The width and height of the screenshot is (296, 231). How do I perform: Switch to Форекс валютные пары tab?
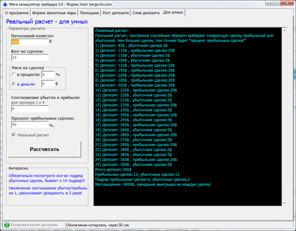pyautogui.click(x=54, y=13)
